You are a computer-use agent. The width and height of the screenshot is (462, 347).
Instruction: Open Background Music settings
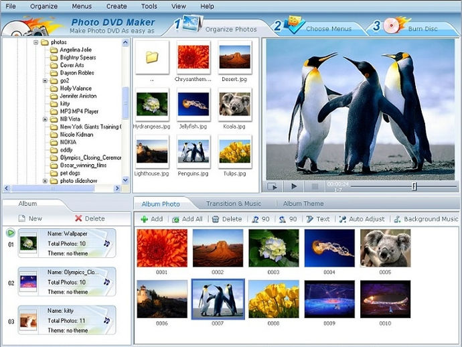(426, 219)
